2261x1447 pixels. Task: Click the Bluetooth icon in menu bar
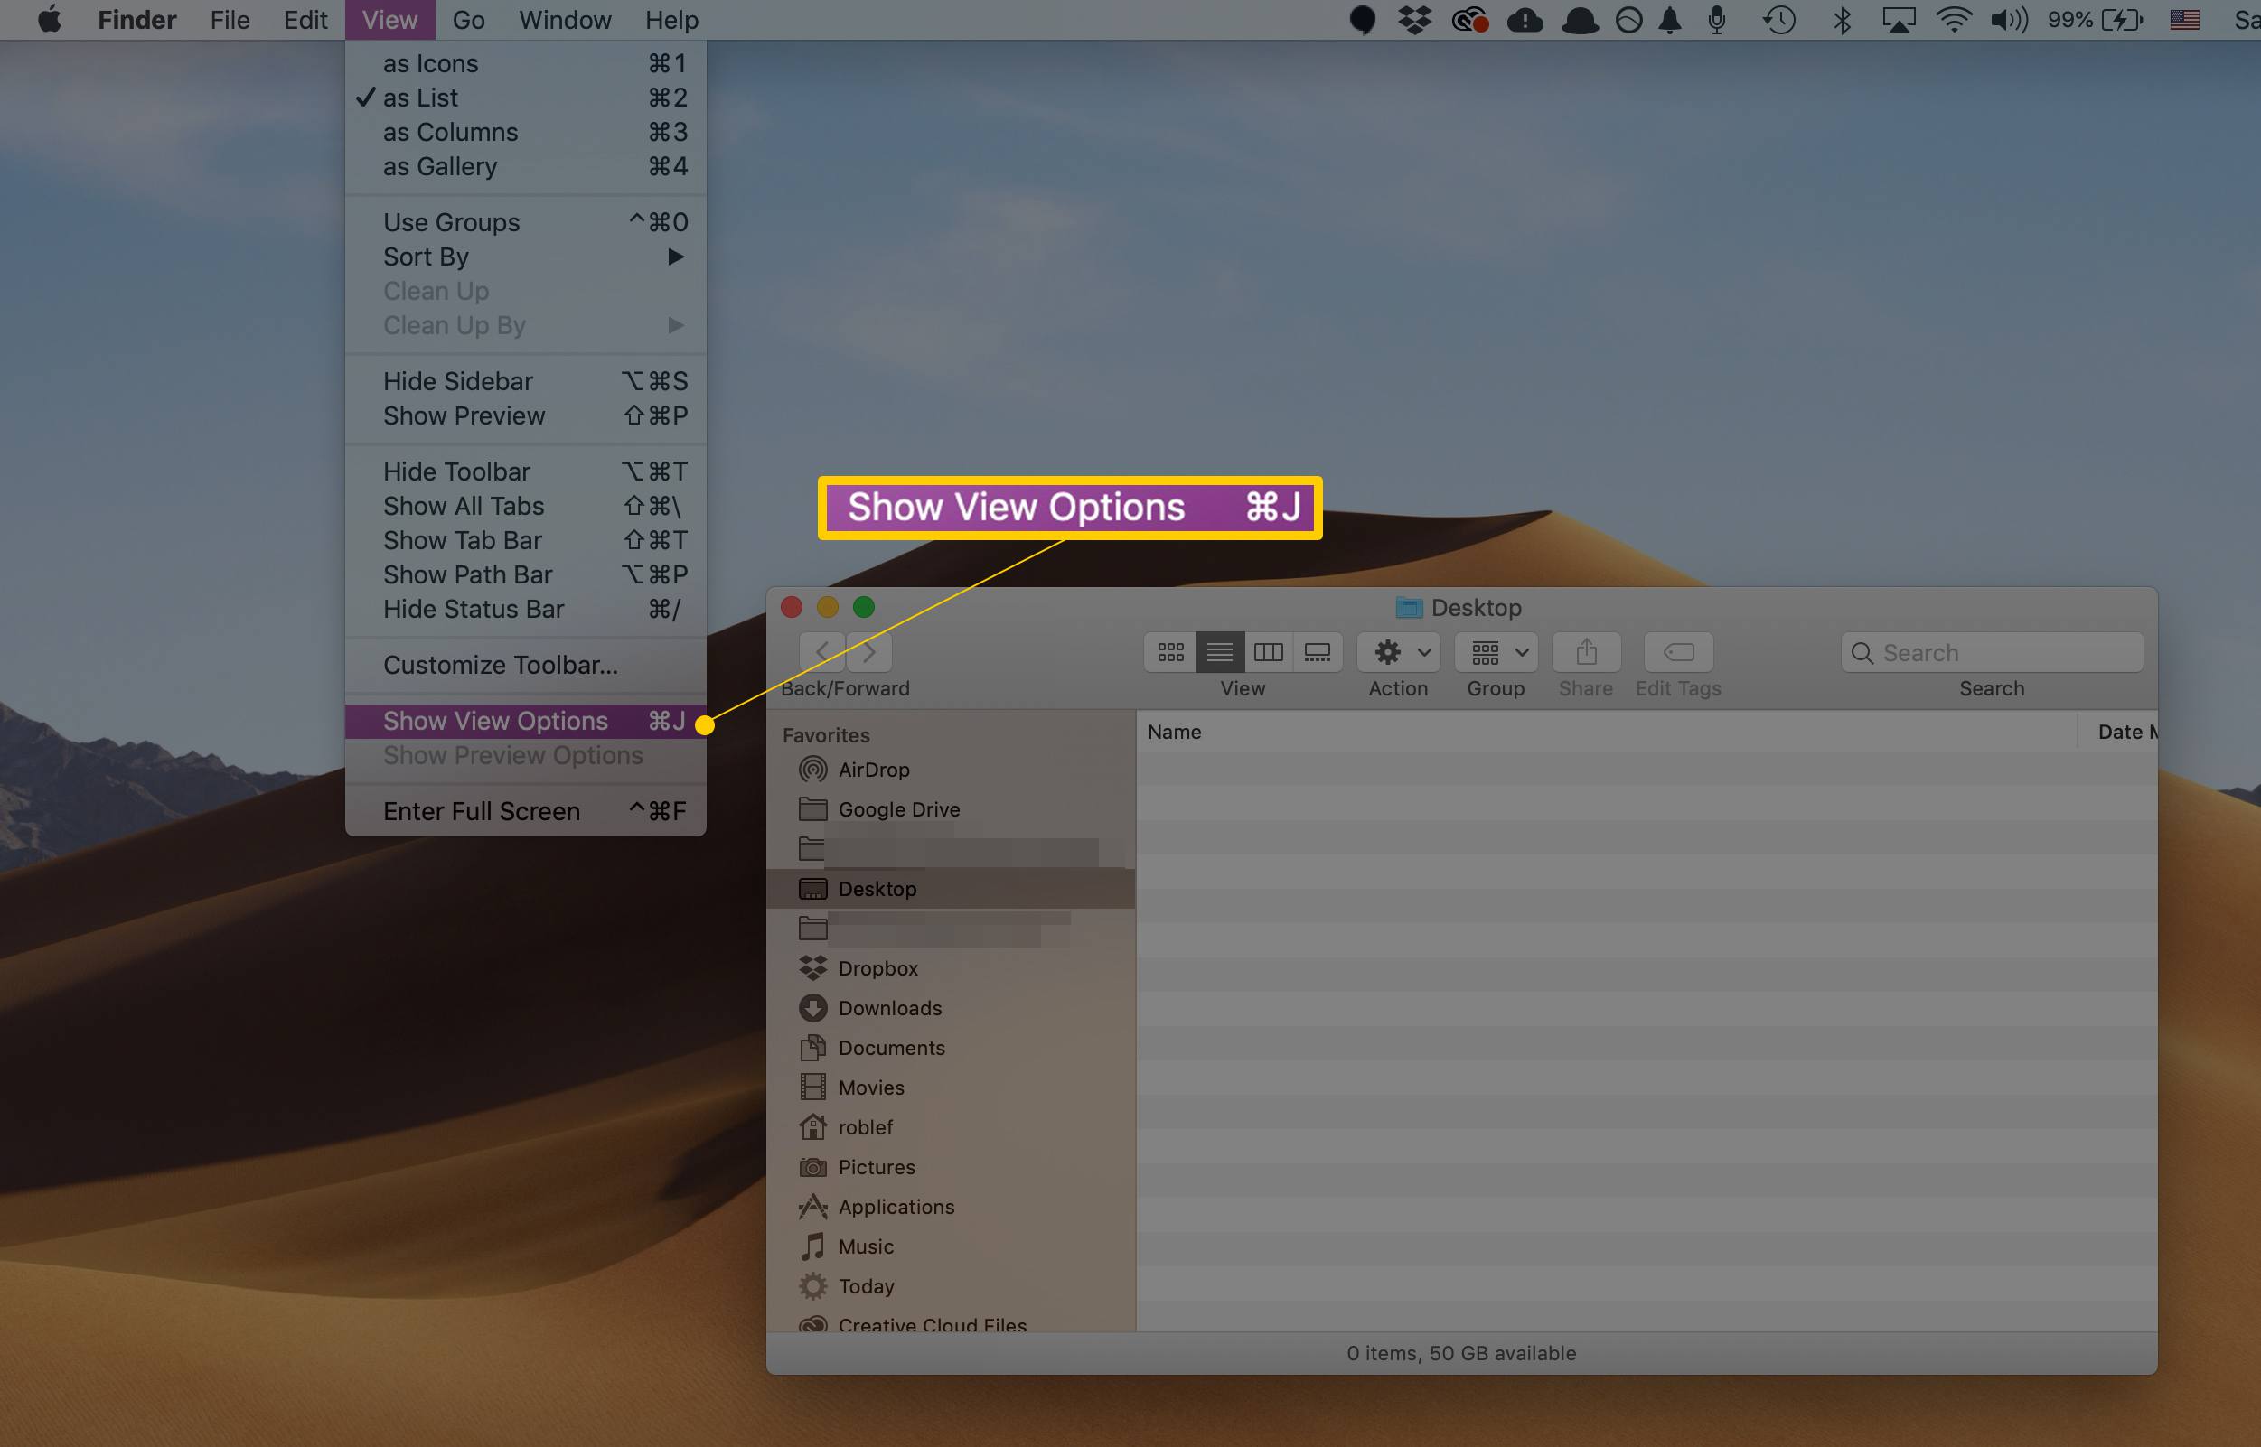tap(1841, 20)
